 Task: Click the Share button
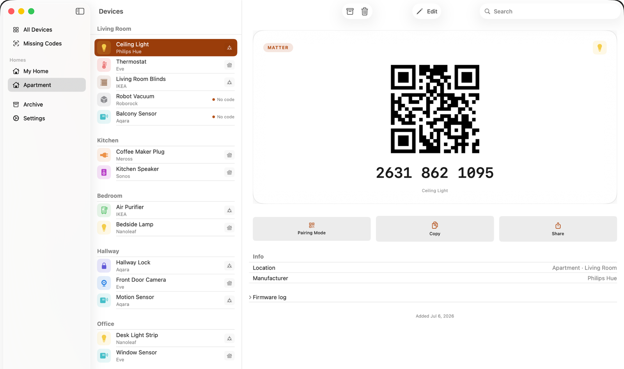(558, 229)
